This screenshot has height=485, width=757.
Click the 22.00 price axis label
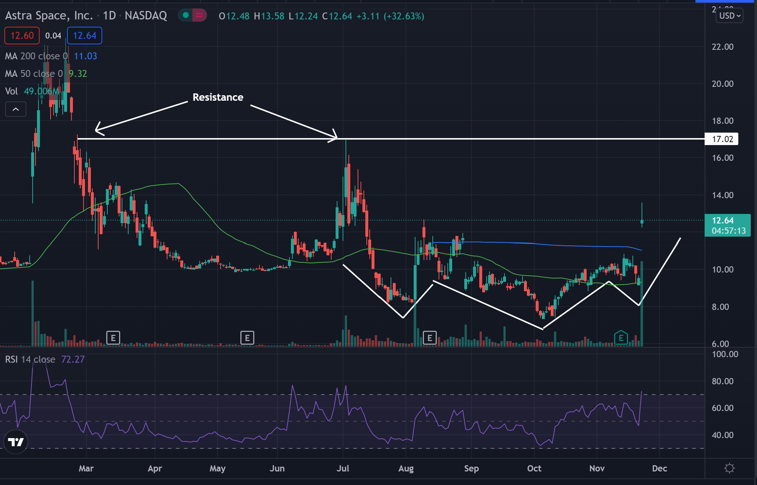coord(723,47)
